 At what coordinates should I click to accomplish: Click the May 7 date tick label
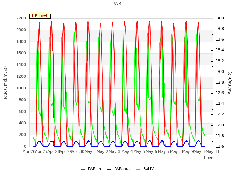[x=164, y=151]
